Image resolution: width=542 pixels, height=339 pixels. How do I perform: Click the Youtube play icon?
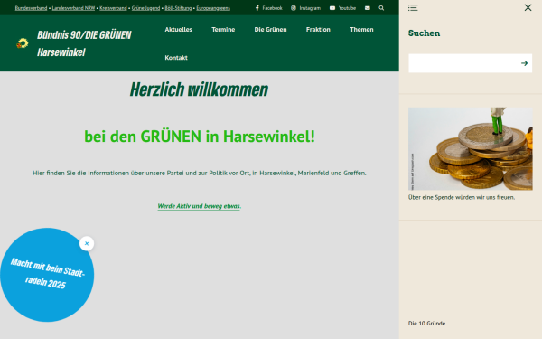pos(332,8)
